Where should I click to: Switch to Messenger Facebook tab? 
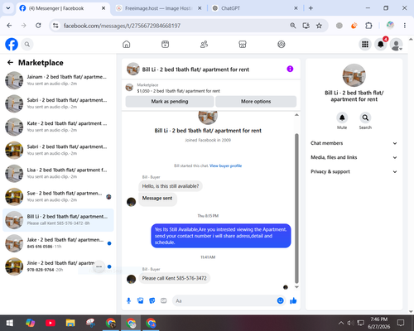[x=63, y=8]
